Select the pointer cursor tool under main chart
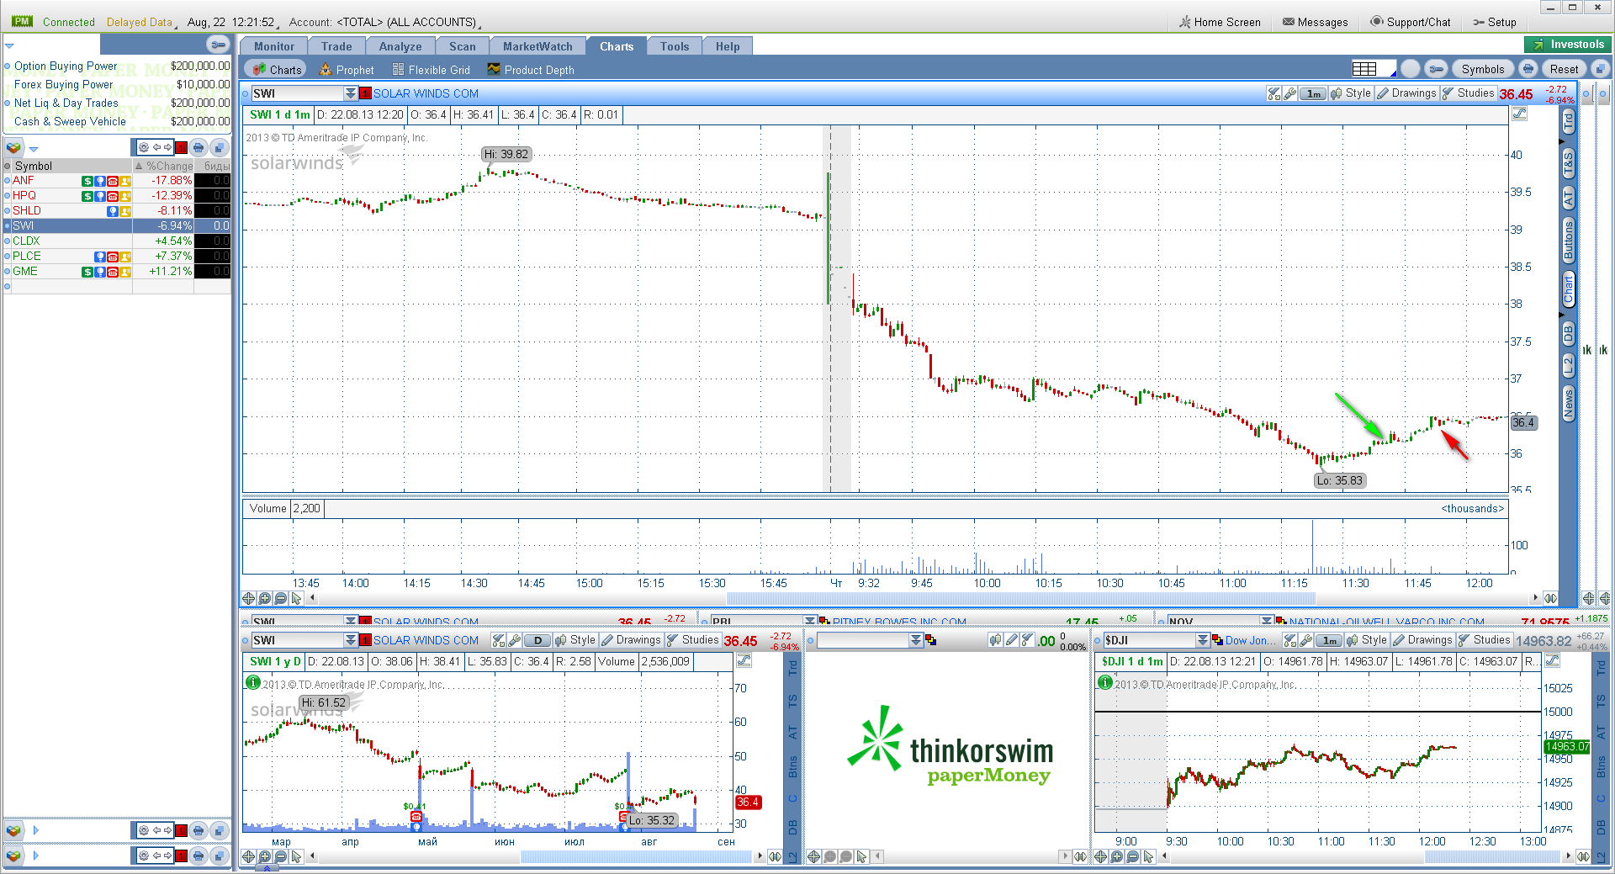1615x874 pixels. pos(296,598)
